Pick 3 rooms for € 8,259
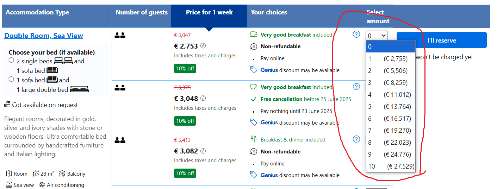The width and height of the screenshot is (497, 189). (x=390, y=83)
